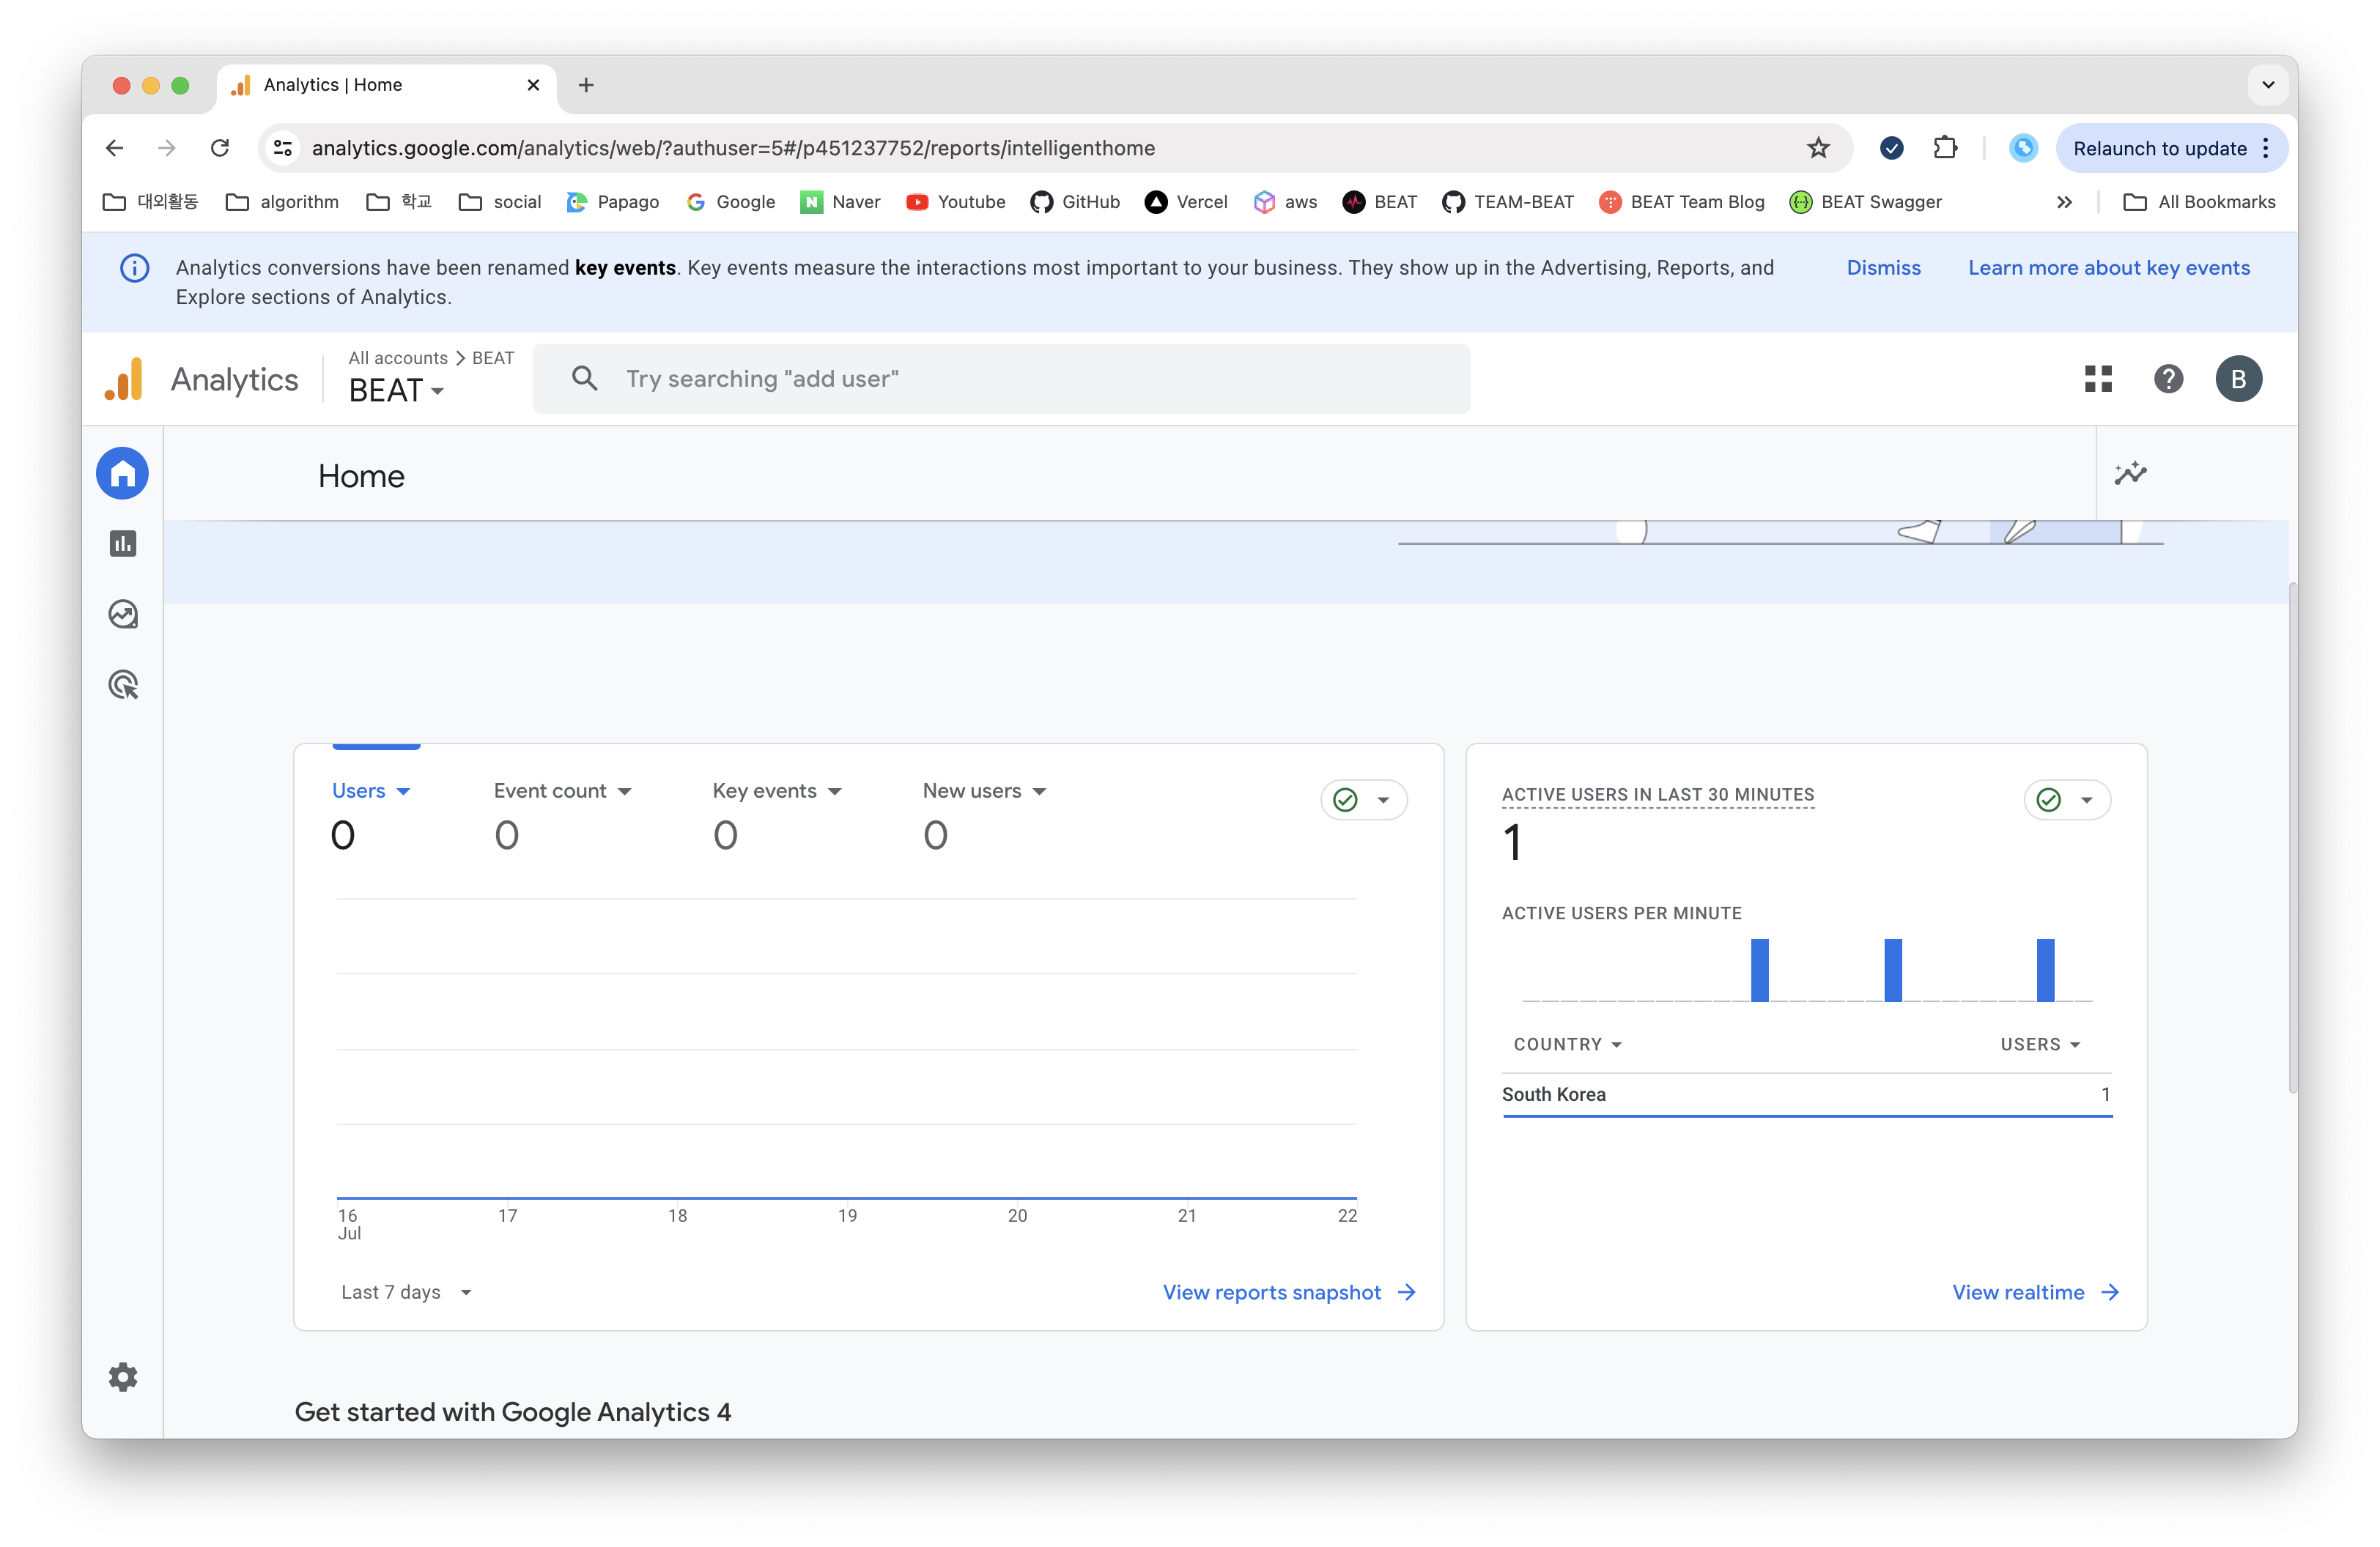The image size is (2380, 1547).
Task: Bookmark this page with star icon
Action: pyautogui.click(x=1818, y=148)
